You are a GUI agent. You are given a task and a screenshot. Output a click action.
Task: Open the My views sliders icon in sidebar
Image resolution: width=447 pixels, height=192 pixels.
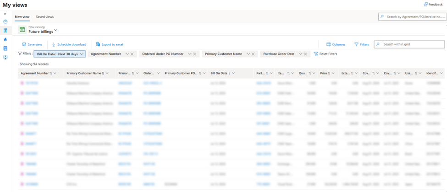pyautogui.click(x=6, y=31)
